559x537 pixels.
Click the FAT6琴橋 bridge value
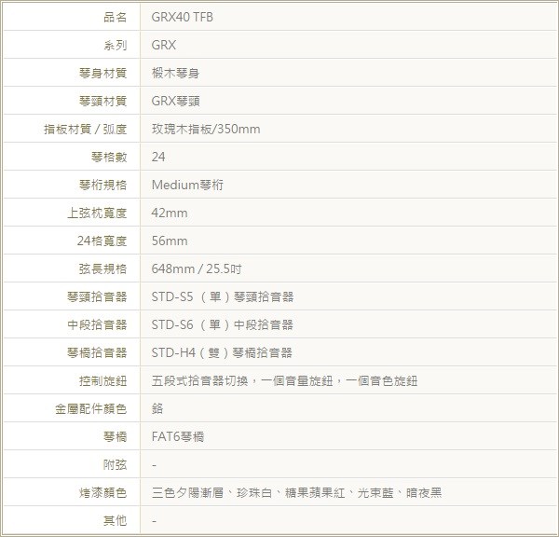point(178,436)
